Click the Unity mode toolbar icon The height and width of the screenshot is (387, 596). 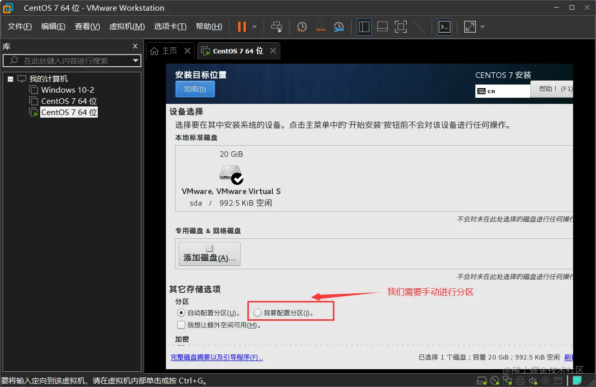419,26
